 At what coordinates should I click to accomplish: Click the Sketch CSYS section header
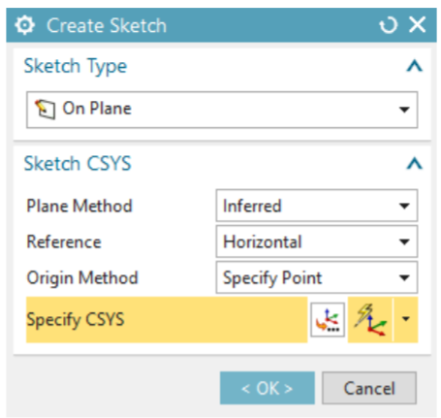point(78,163)
